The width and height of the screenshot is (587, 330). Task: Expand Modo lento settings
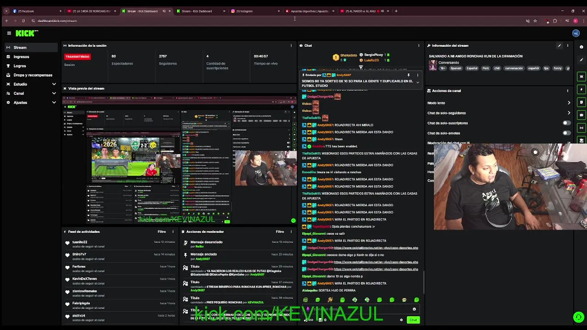point(569,103)
